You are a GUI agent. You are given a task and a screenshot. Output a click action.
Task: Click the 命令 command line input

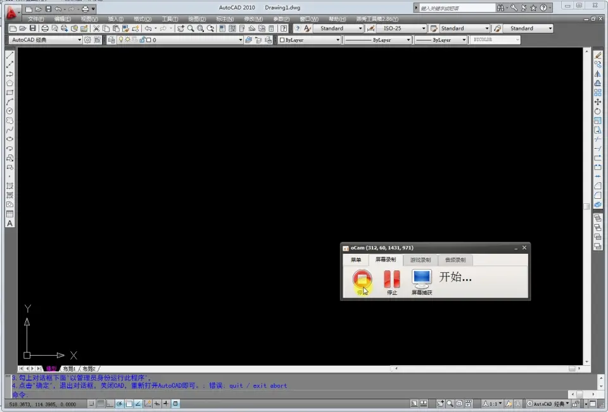[x=289, y=394]
